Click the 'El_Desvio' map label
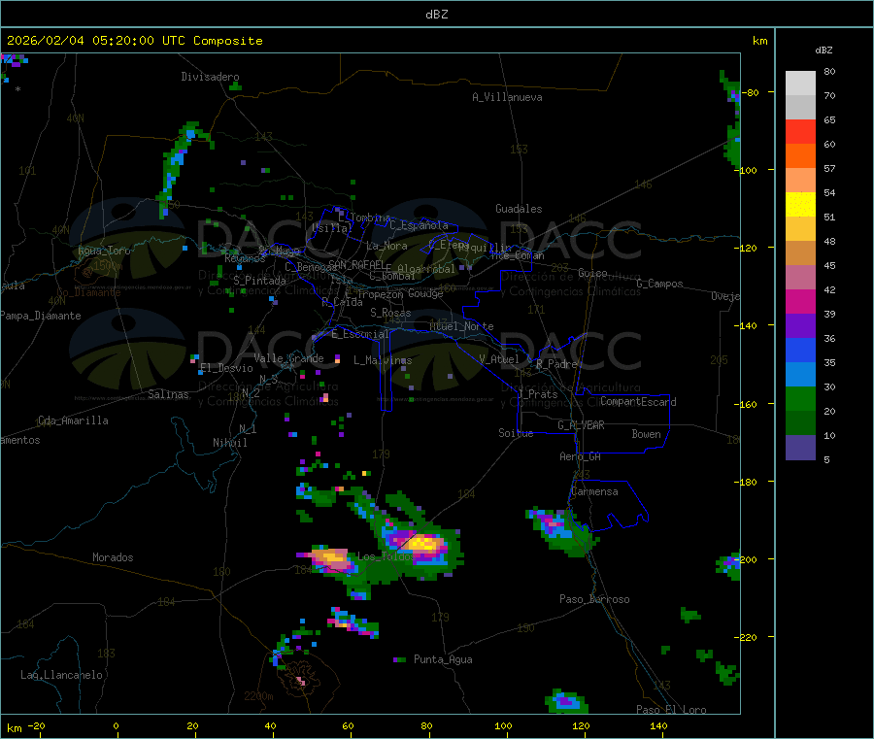The image size is (874, 739). (x=226, y=368)
